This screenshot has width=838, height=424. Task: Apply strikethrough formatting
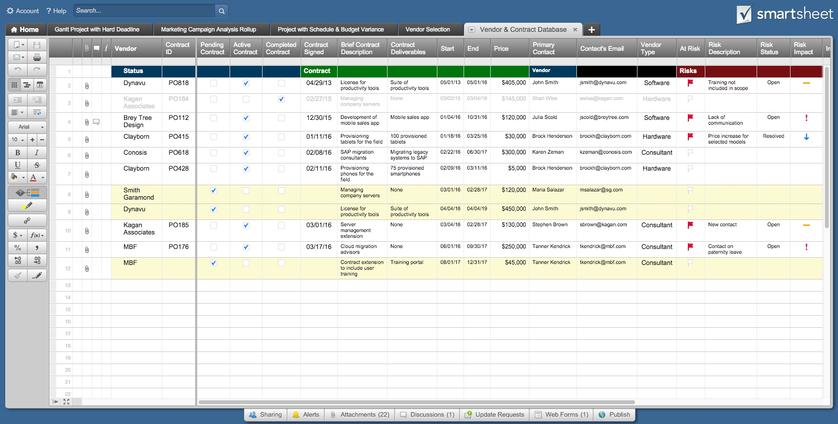(x=37, y=165)
